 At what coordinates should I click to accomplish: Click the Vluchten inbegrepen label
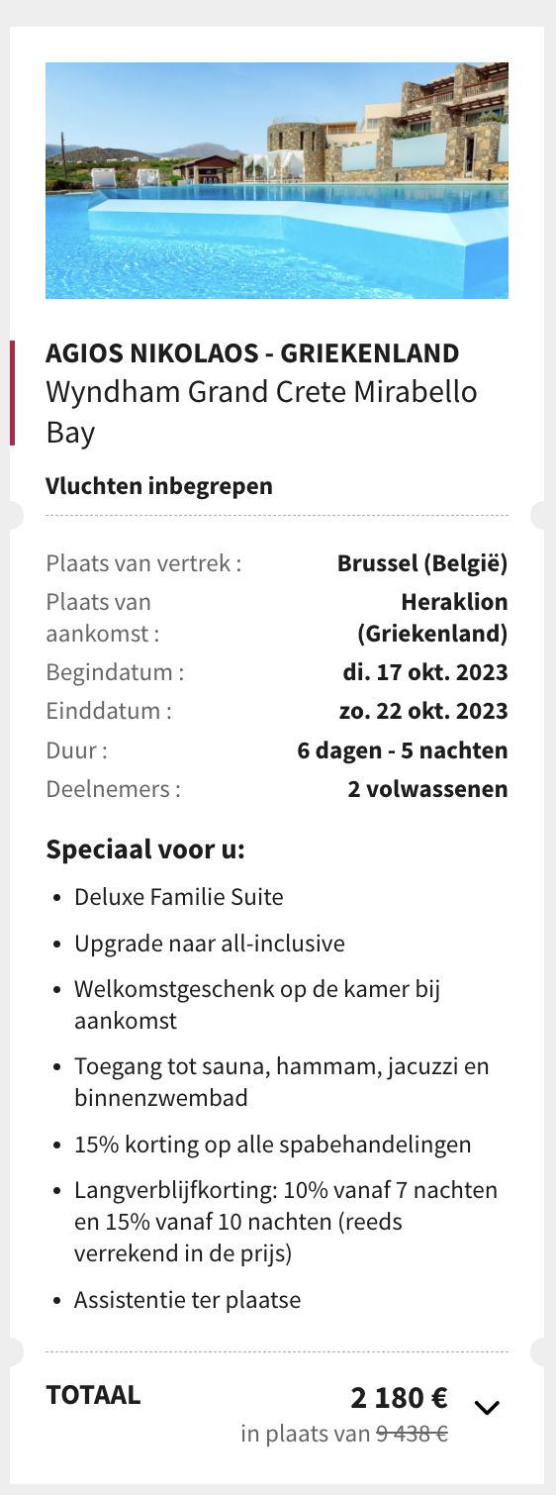point(158,486)
